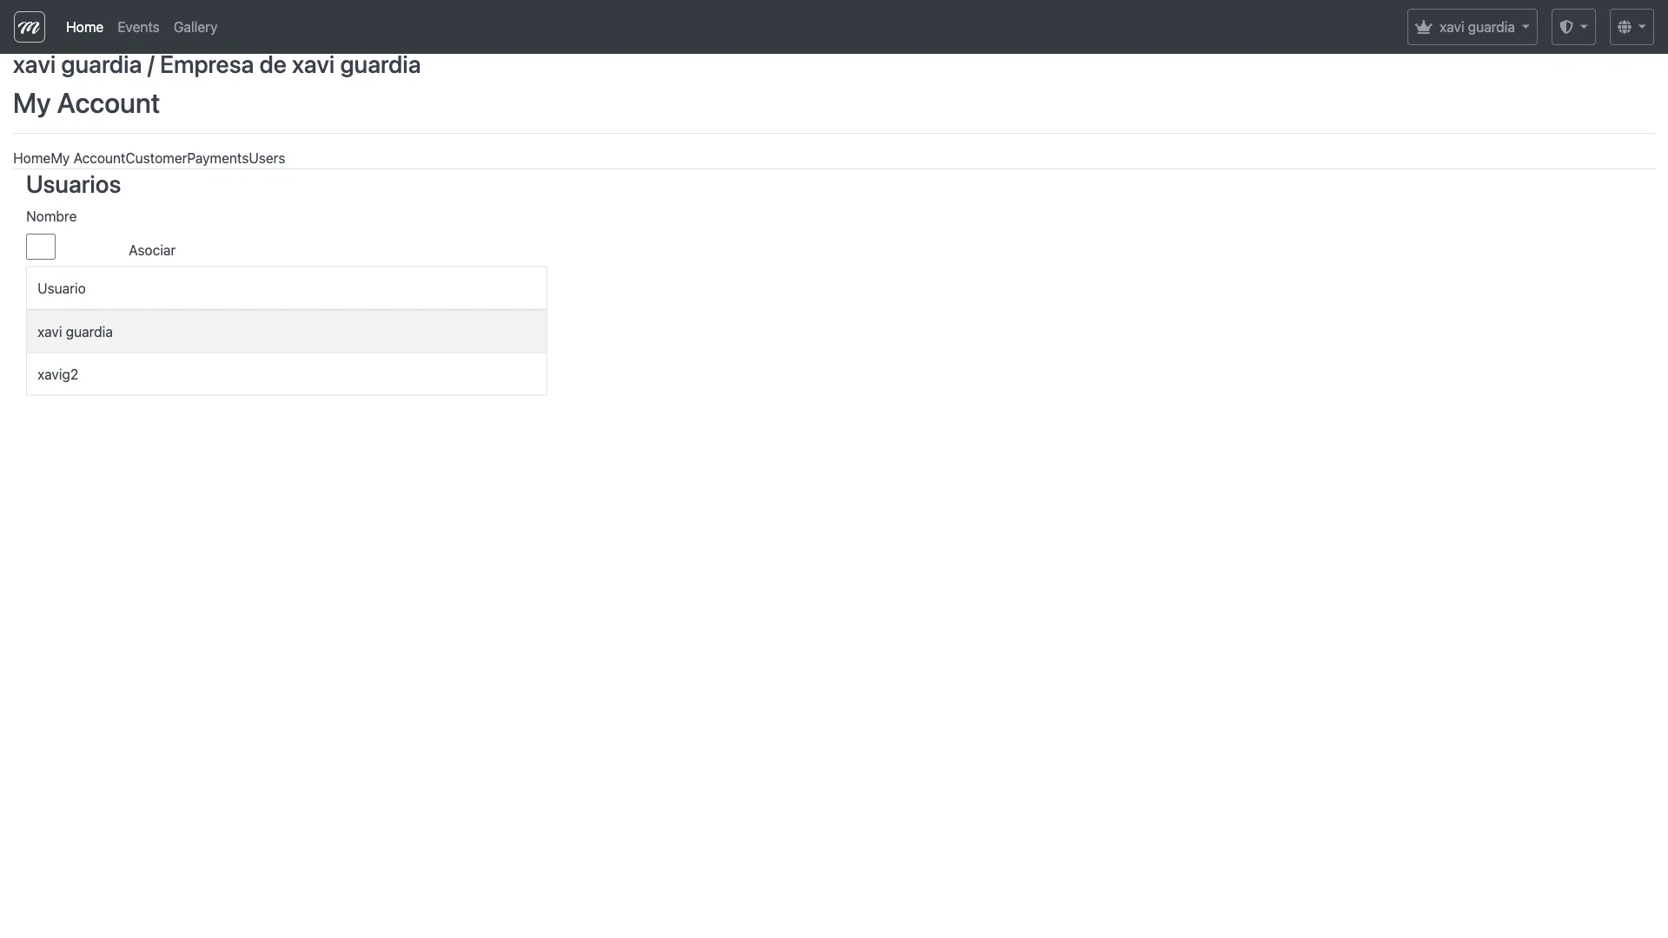Click Home in the secondary navigation
The height and width of the screenshot is (938, 1668).
(x=32, y=158)
